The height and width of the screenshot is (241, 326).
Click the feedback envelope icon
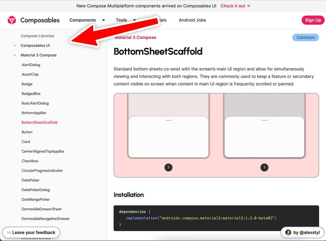tap(9, 233)
